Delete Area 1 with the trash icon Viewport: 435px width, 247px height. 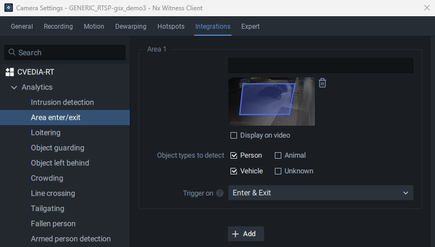point(322,83)
